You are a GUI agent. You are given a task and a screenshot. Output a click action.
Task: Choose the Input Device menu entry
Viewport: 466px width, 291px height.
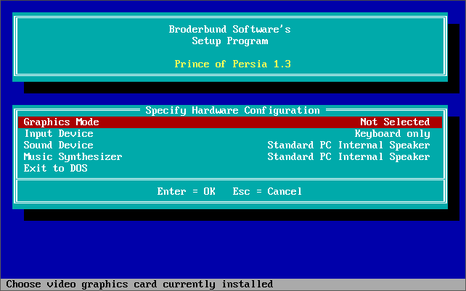pyautogui.click(x=58, y=134)
